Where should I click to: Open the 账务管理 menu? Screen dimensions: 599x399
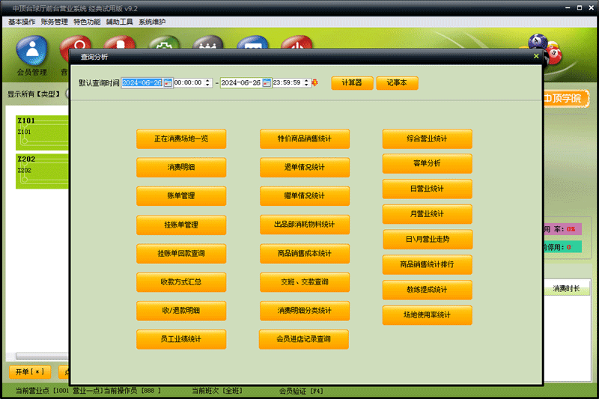54,22
